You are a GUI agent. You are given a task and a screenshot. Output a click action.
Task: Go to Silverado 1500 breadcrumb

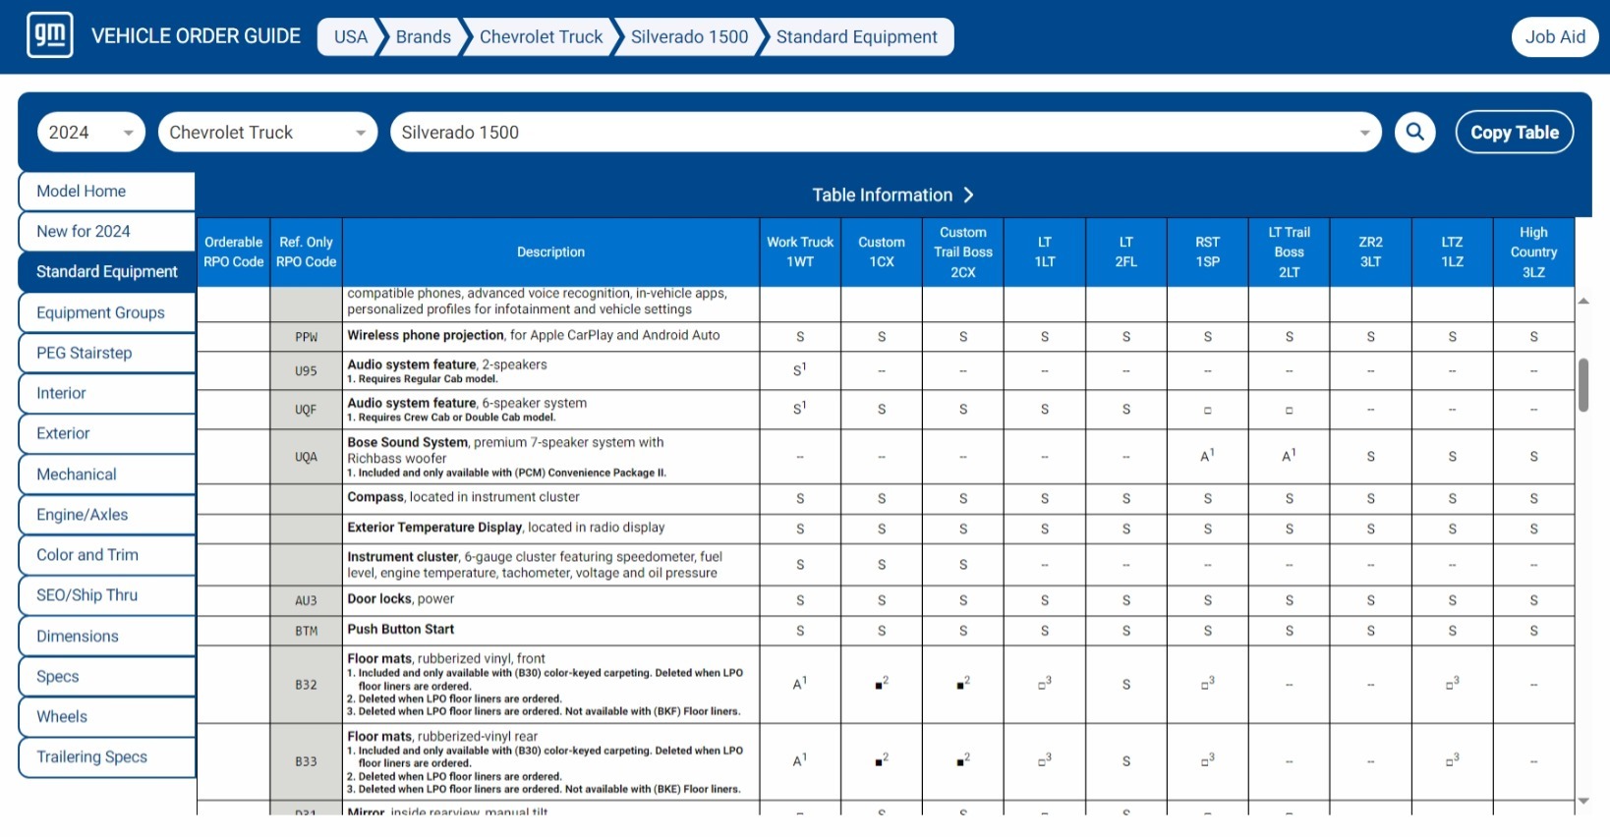(689, 37)
